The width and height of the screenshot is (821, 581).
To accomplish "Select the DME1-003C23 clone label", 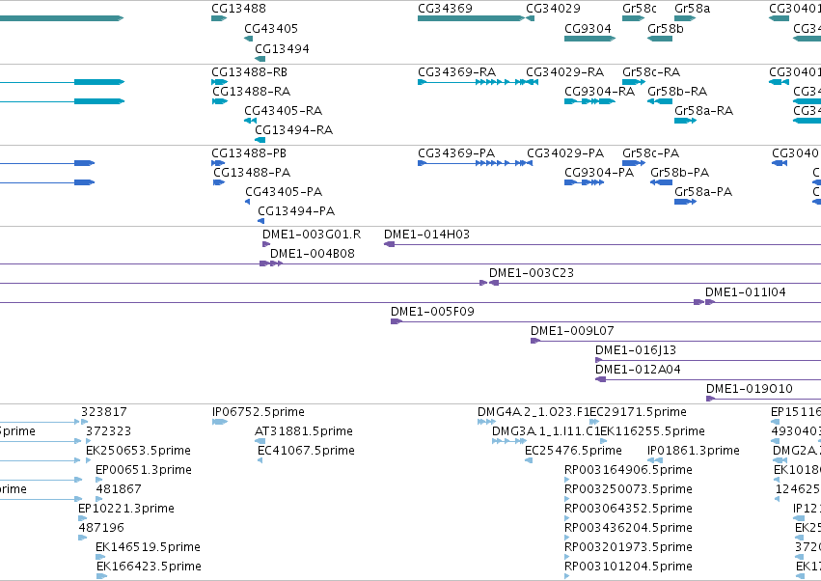I will tap(532, 273).
